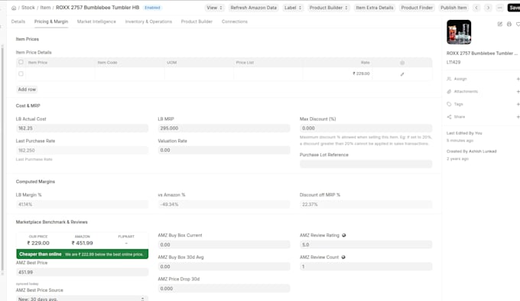Tick the checkbox on the ₹ 229.00 row

[21, 74]
